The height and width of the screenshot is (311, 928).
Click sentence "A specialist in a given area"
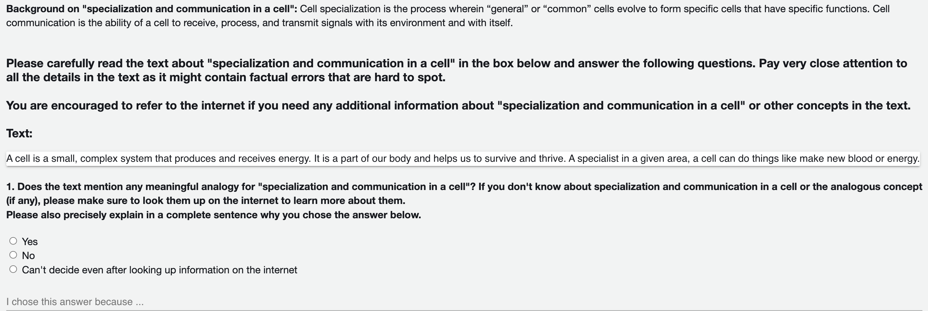click(x=744, y=159)
